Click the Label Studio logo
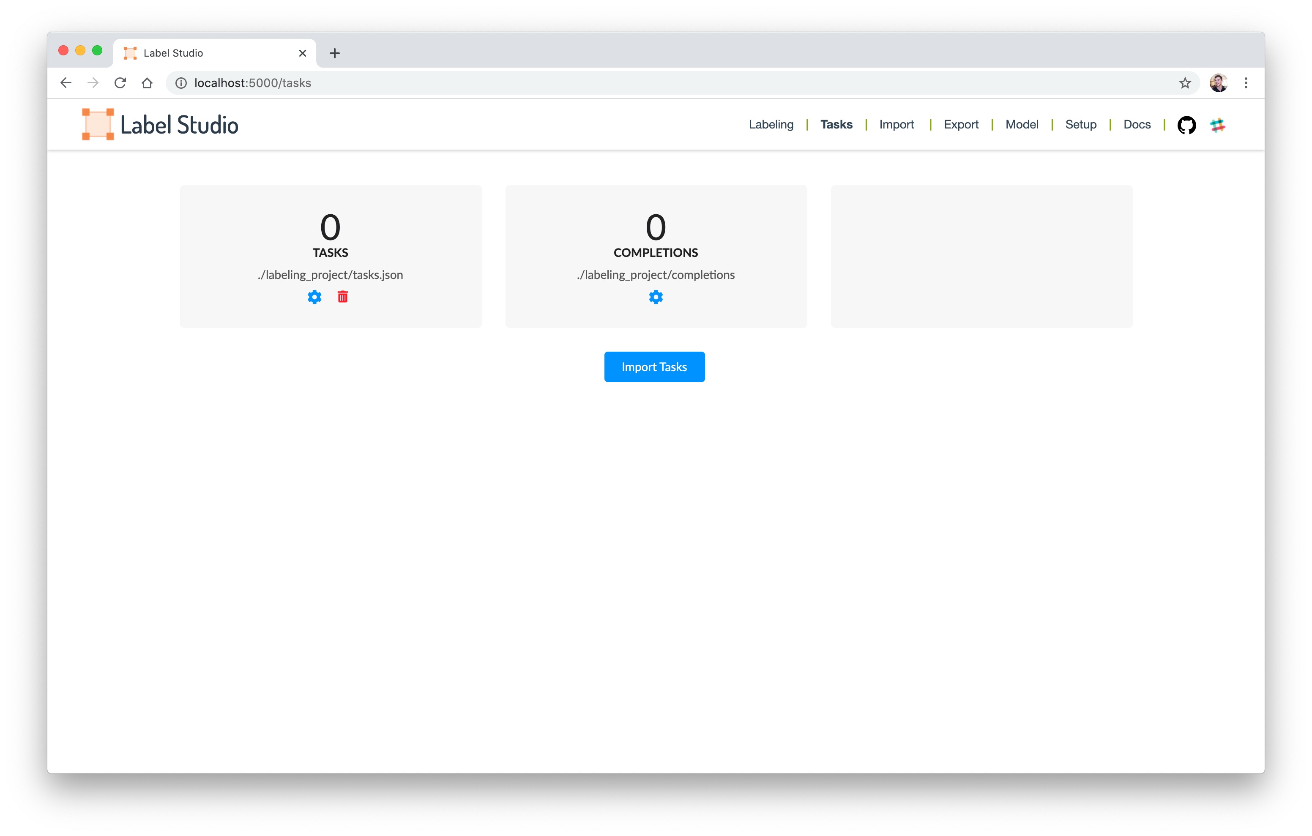Image resolution: width=1312 pixels, height=836 pixels. 160,125
